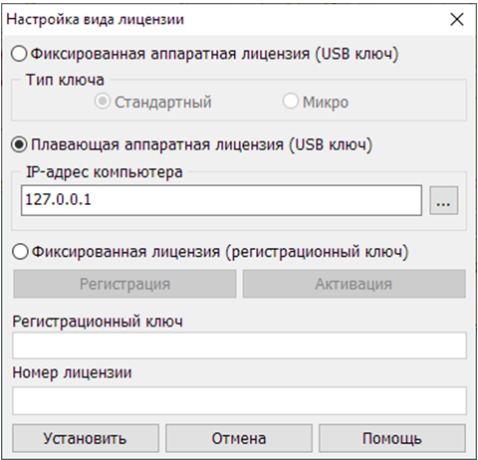478x460 pixels.
Task: Click the Номер лицензии label
Action: pos(72,372)
